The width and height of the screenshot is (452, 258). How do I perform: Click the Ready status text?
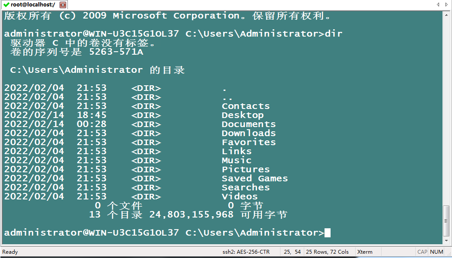(x=10, y=252)
